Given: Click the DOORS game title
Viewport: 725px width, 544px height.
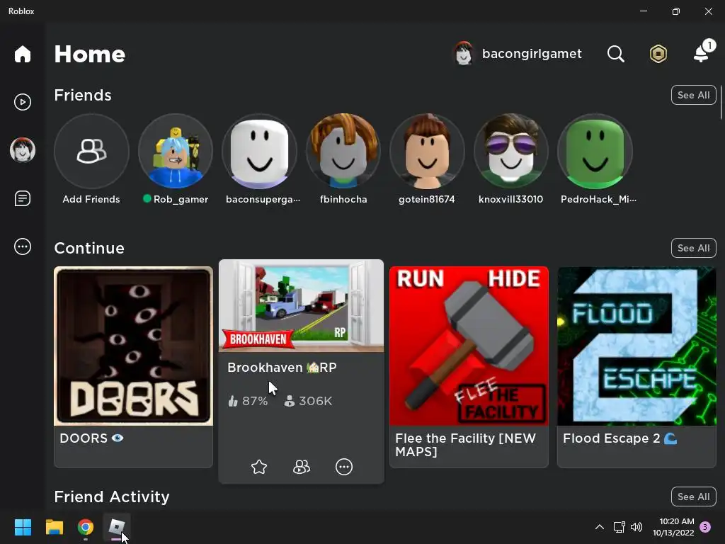Looking at the screenshot, I should (91, 438).
